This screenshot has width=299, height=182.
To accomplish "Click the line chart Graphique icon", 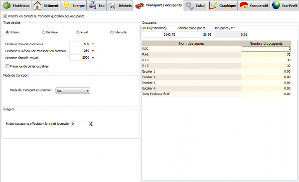I will pyautogui.click(x=213, y=5).
